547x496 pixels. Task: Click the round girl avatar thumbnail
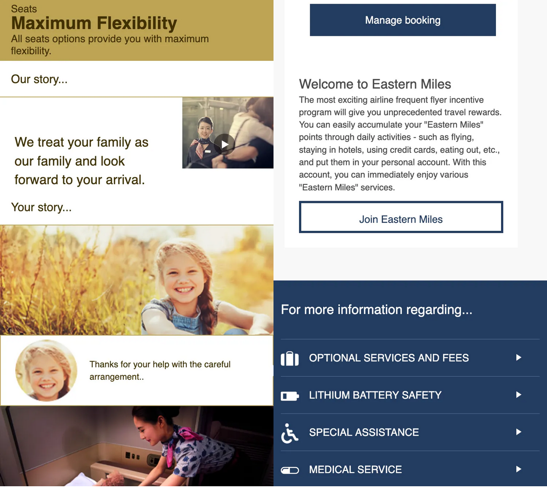(x=46, y=371)
